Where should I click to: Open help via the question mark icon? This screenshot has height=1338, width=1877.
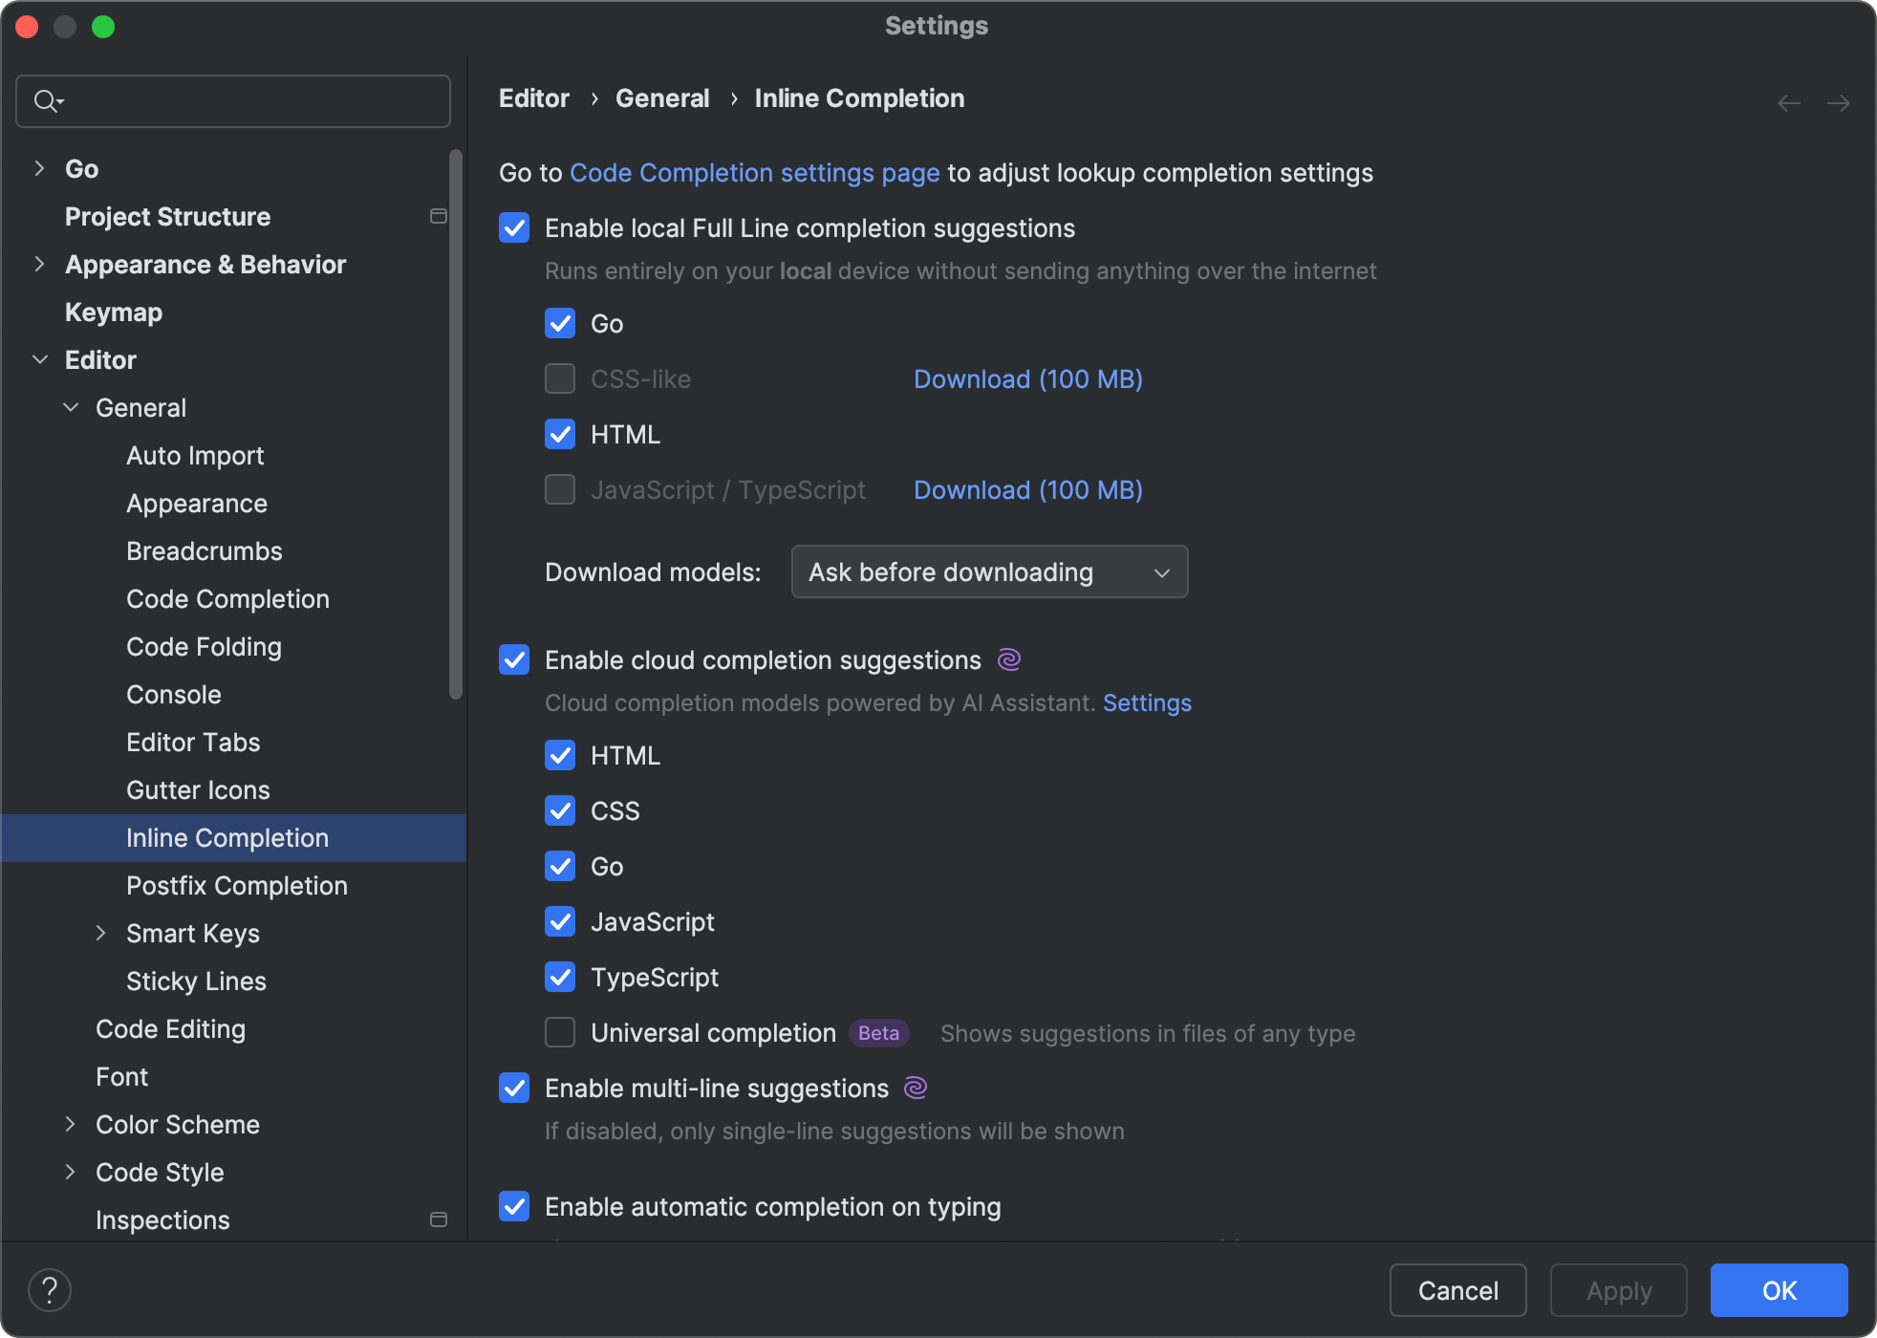50,1289
